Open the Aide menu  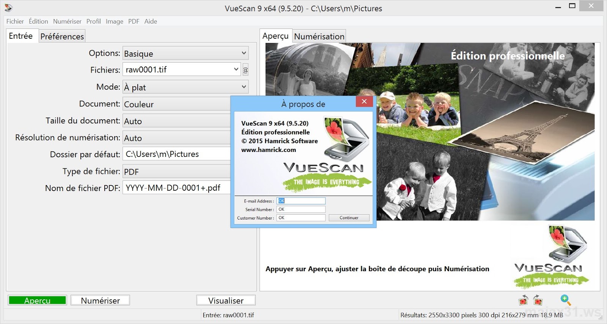pyautogui.click(x=151, y=21)
